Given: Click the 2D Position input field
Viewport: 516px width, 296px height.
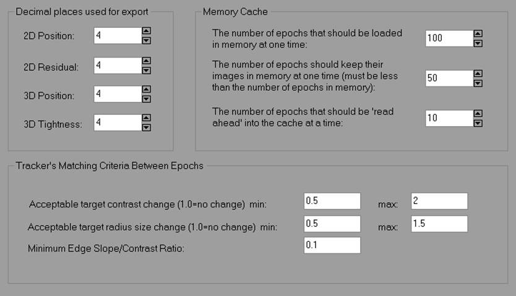Looking at the screenshot, I should 118,36.
